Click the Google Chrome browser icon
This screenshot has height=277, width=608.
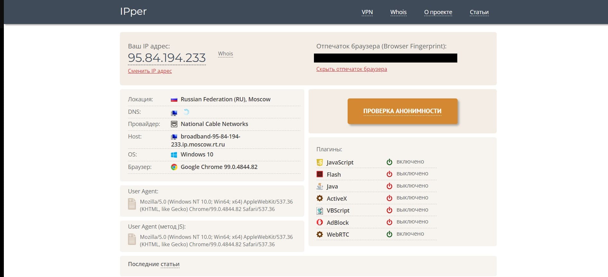pyautogui.click(x=174, y=167)
